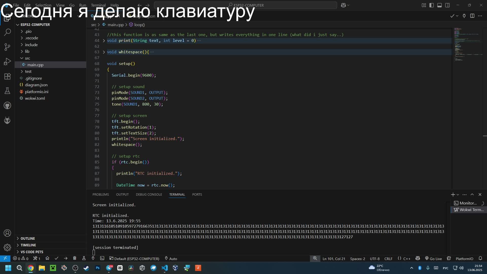Expand the folded print function at line 44
The width and height of the screenshot is (487, 274).
pyautogui.click(x=104, y=41)
